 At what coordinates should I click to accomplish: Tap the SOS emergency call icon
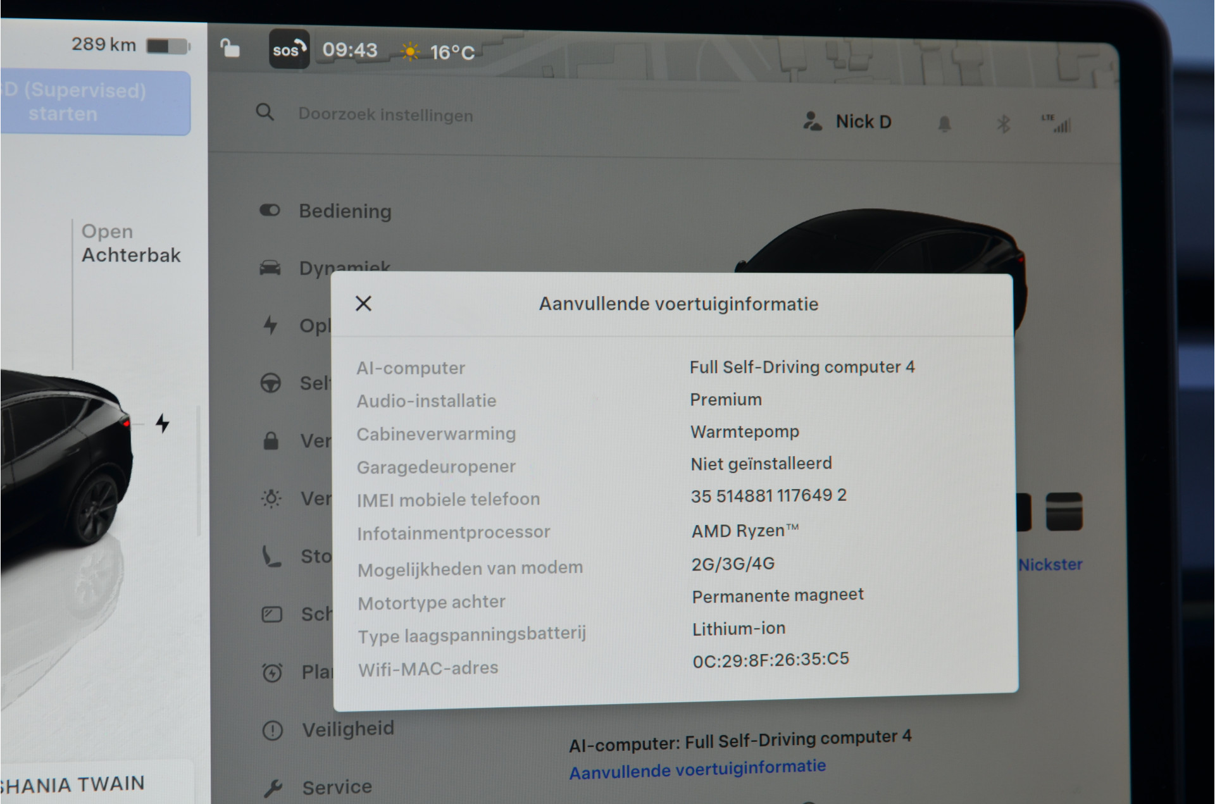289,49
